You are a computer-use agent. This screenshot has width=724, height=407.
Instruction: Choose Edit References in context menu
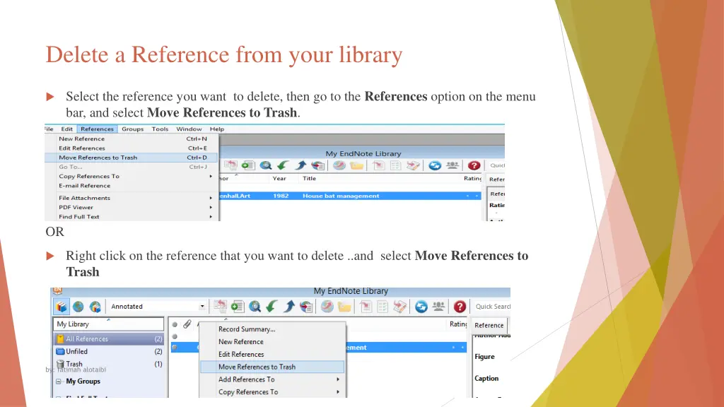(x=272, y=354)
